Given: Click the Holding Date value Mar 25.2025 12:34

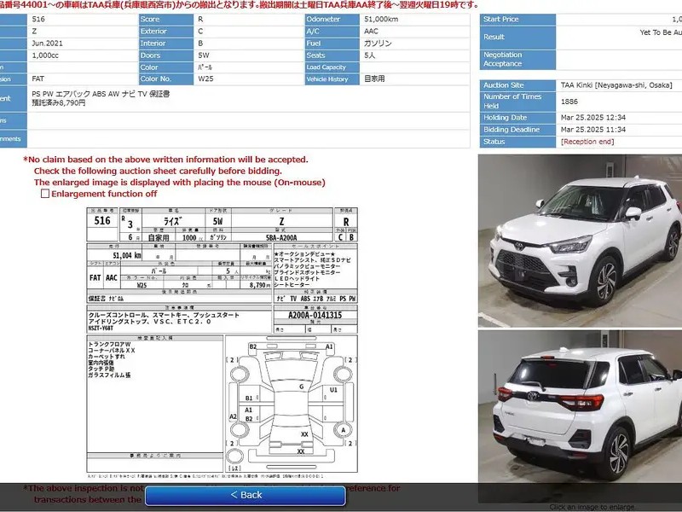Looking at the screenshot, I should (593, 119).
